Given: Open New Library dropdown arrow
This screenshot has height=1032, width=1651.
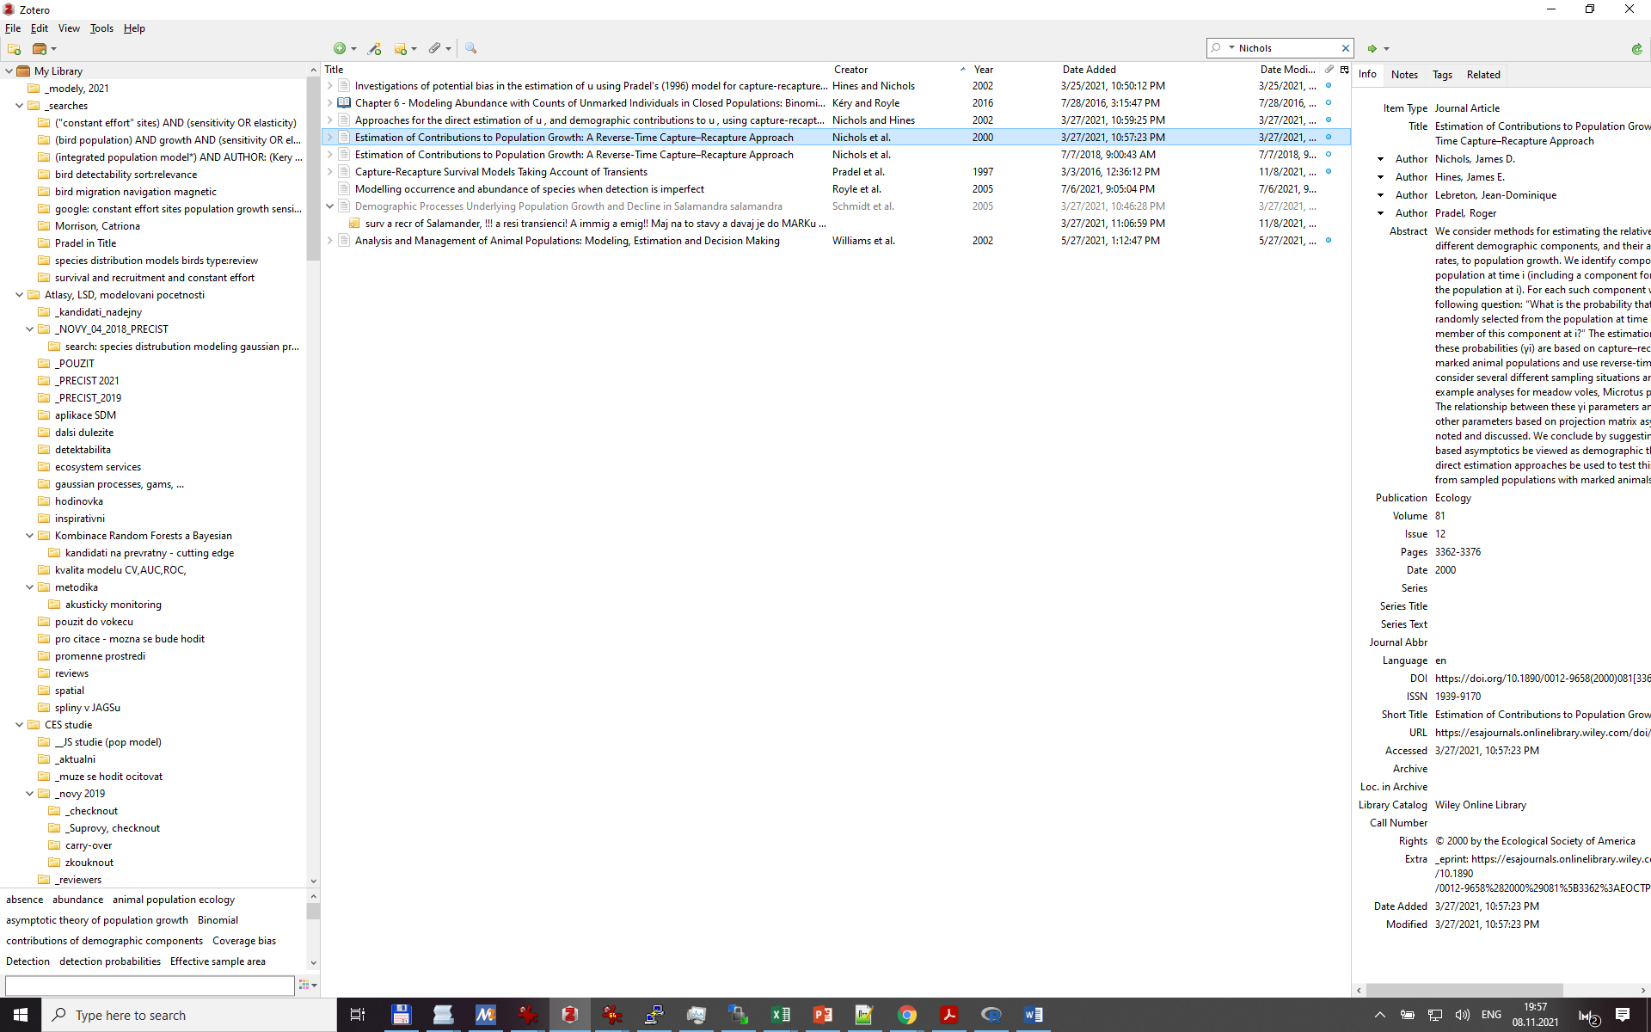Looking at the screenshot, I should pyautogui.click(x=53, y=49).
